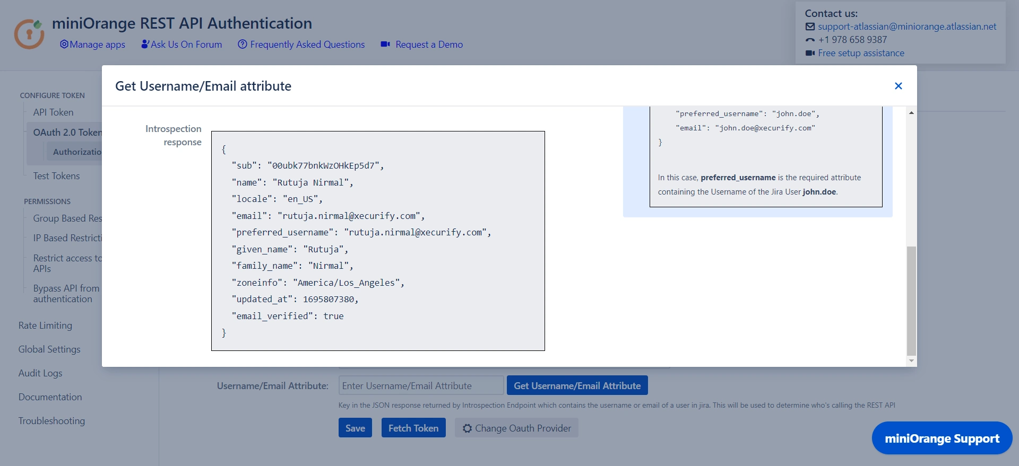Click the gear icon in Change Oauth Provider
The width and height of the screenshot is (1019, 466).
pos(467,428)
